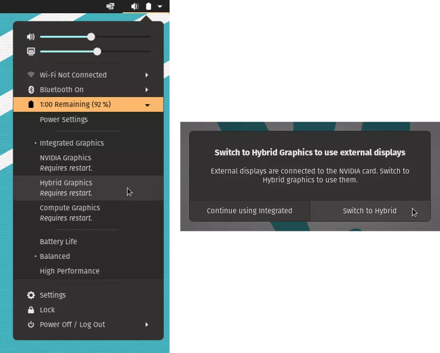
Task: Select Integrated Graphics mode
Action: 88,143
